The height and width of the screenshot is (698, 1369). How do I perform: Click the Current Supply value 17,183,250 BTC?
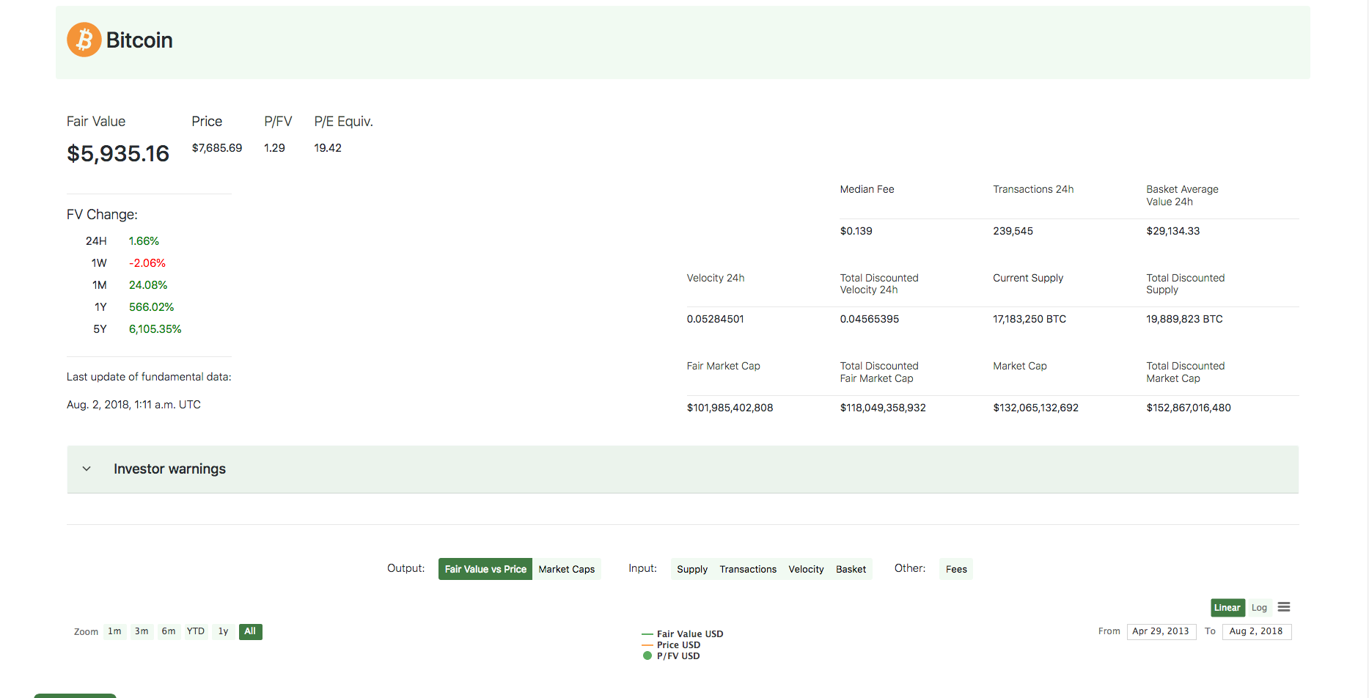[x=1030, y=319]
